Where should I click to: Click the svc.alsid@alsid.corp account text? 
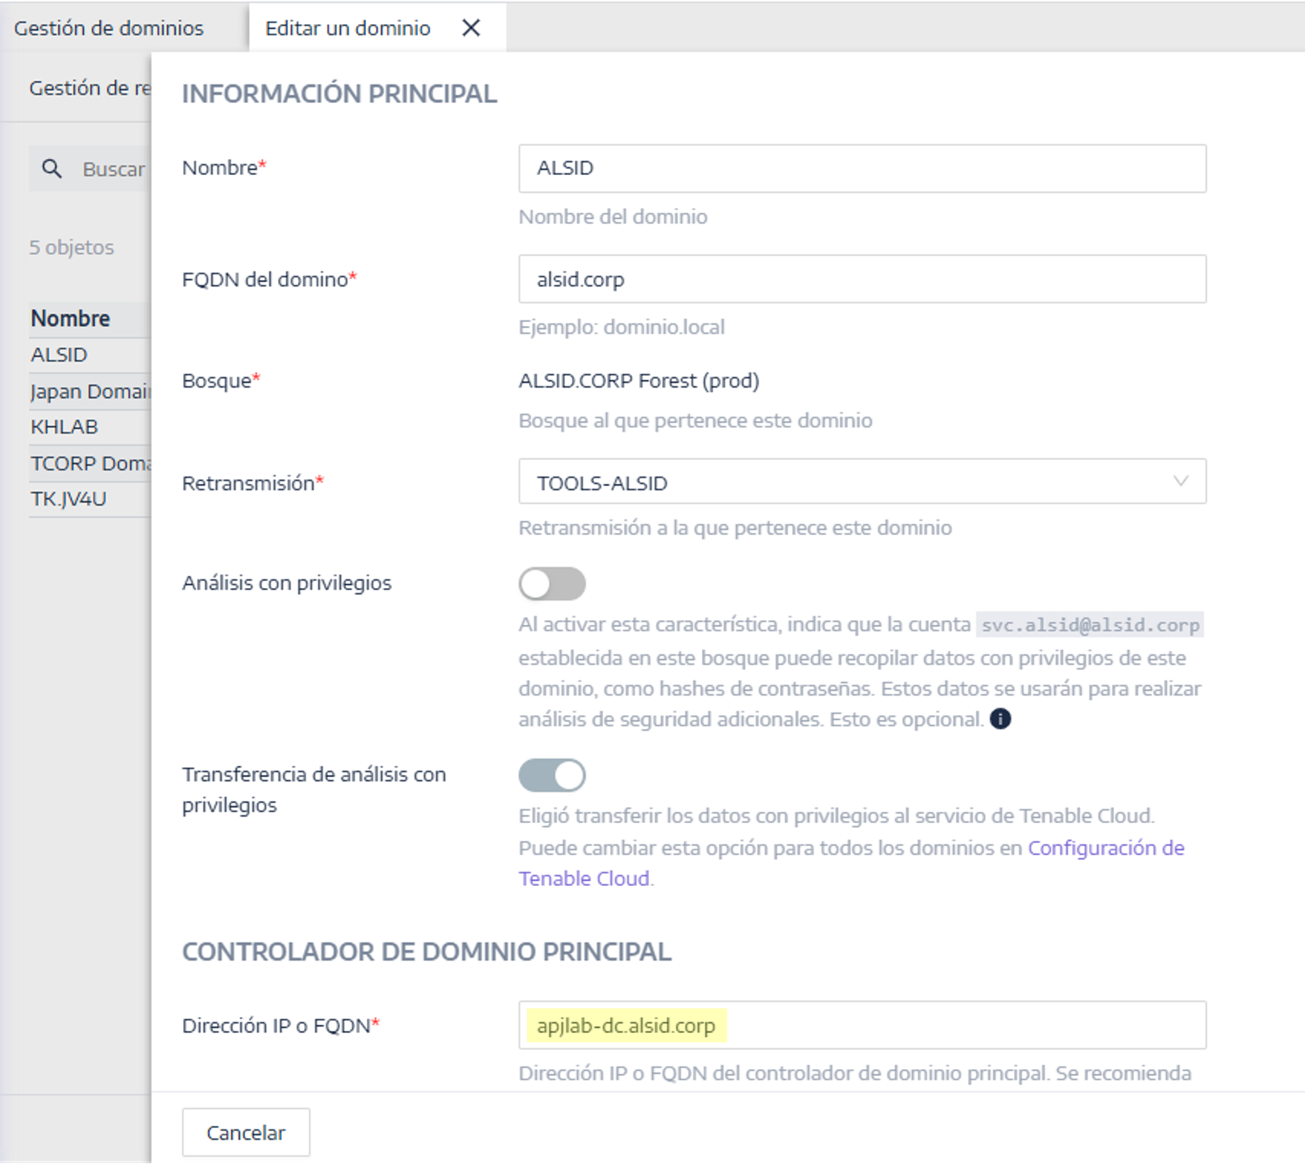click(1090, 625)
